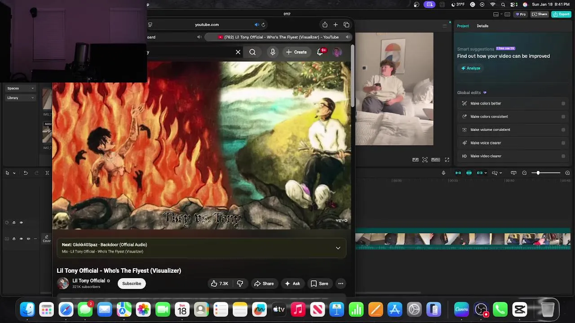Screen dimensions: 575x323
Task: Open YouTube notifications bell
Action: click(x=320, y=52)
